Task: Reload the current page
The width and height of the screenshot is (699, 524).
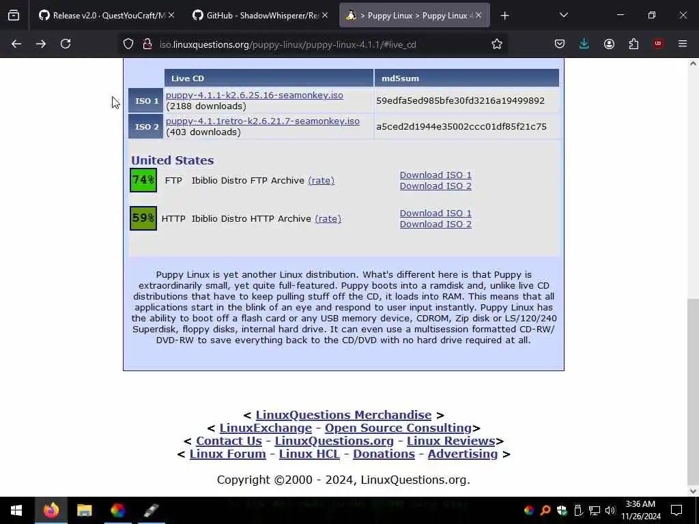Action: point(66,44)
